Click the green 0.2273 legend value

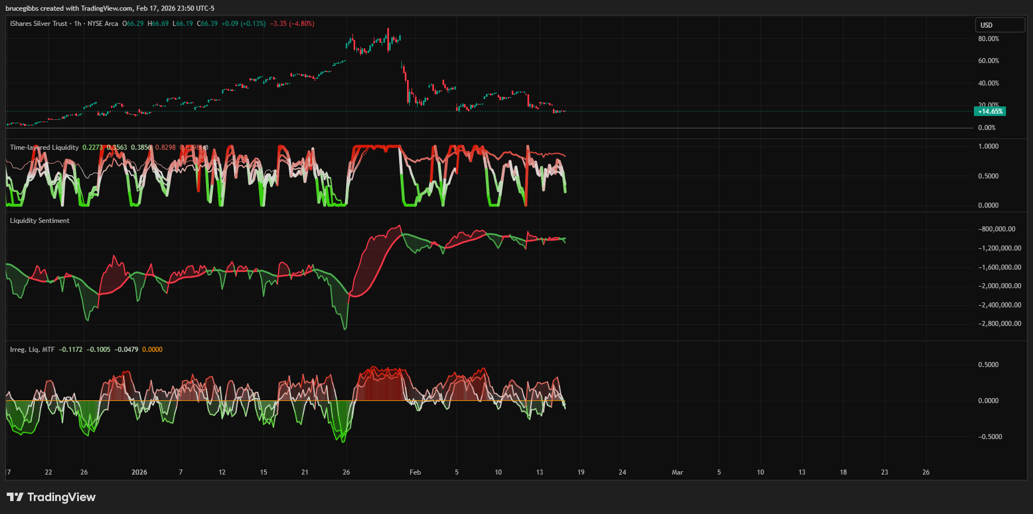pos(92,148)
